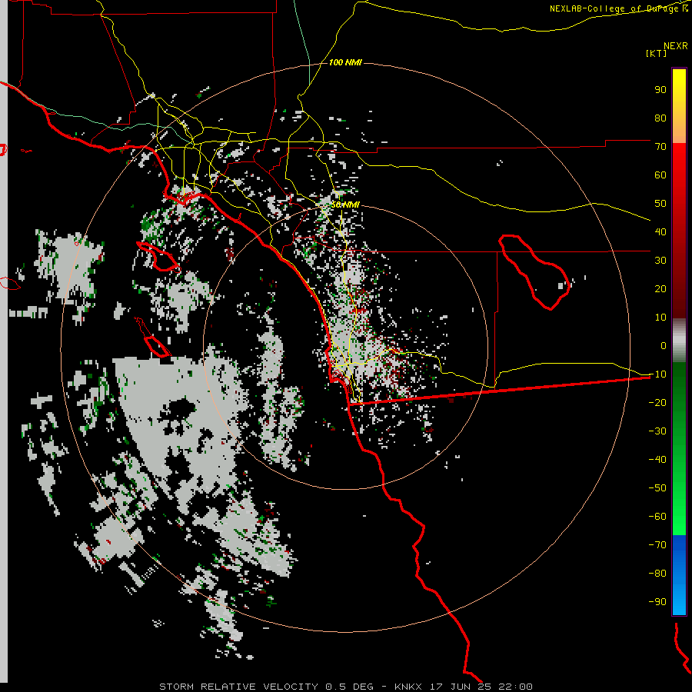Screen dimensions: 692x692
Task: Click the Salton Sea outline on the map
Action: point(534,271)
